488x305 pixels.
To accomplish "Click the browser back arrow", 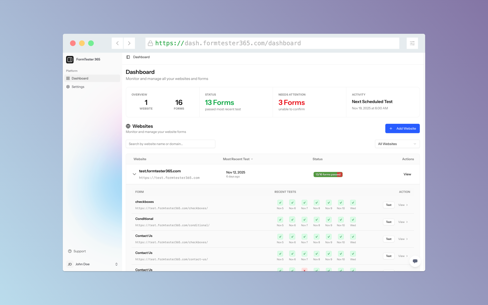I will (117, 43).
